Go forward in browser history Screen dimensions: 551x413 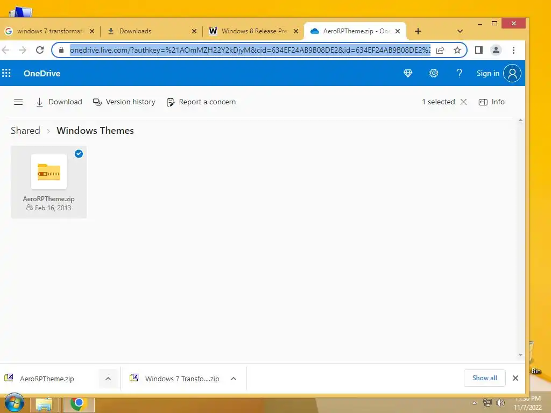tap(23, 50)
